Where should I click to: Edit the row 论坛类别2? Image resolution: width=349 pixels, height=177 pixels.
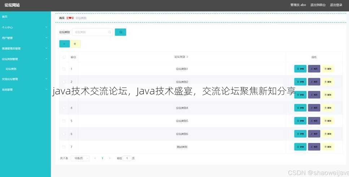pyautogui.click(x=314, y=82)
